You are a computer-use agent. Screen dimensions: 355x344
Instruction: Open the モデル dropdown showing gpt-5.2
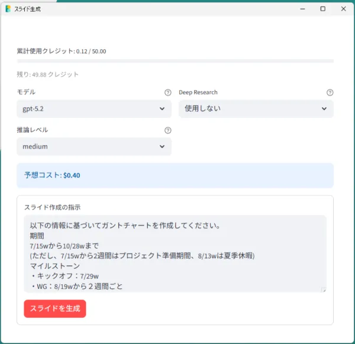[x=94, y=109]
